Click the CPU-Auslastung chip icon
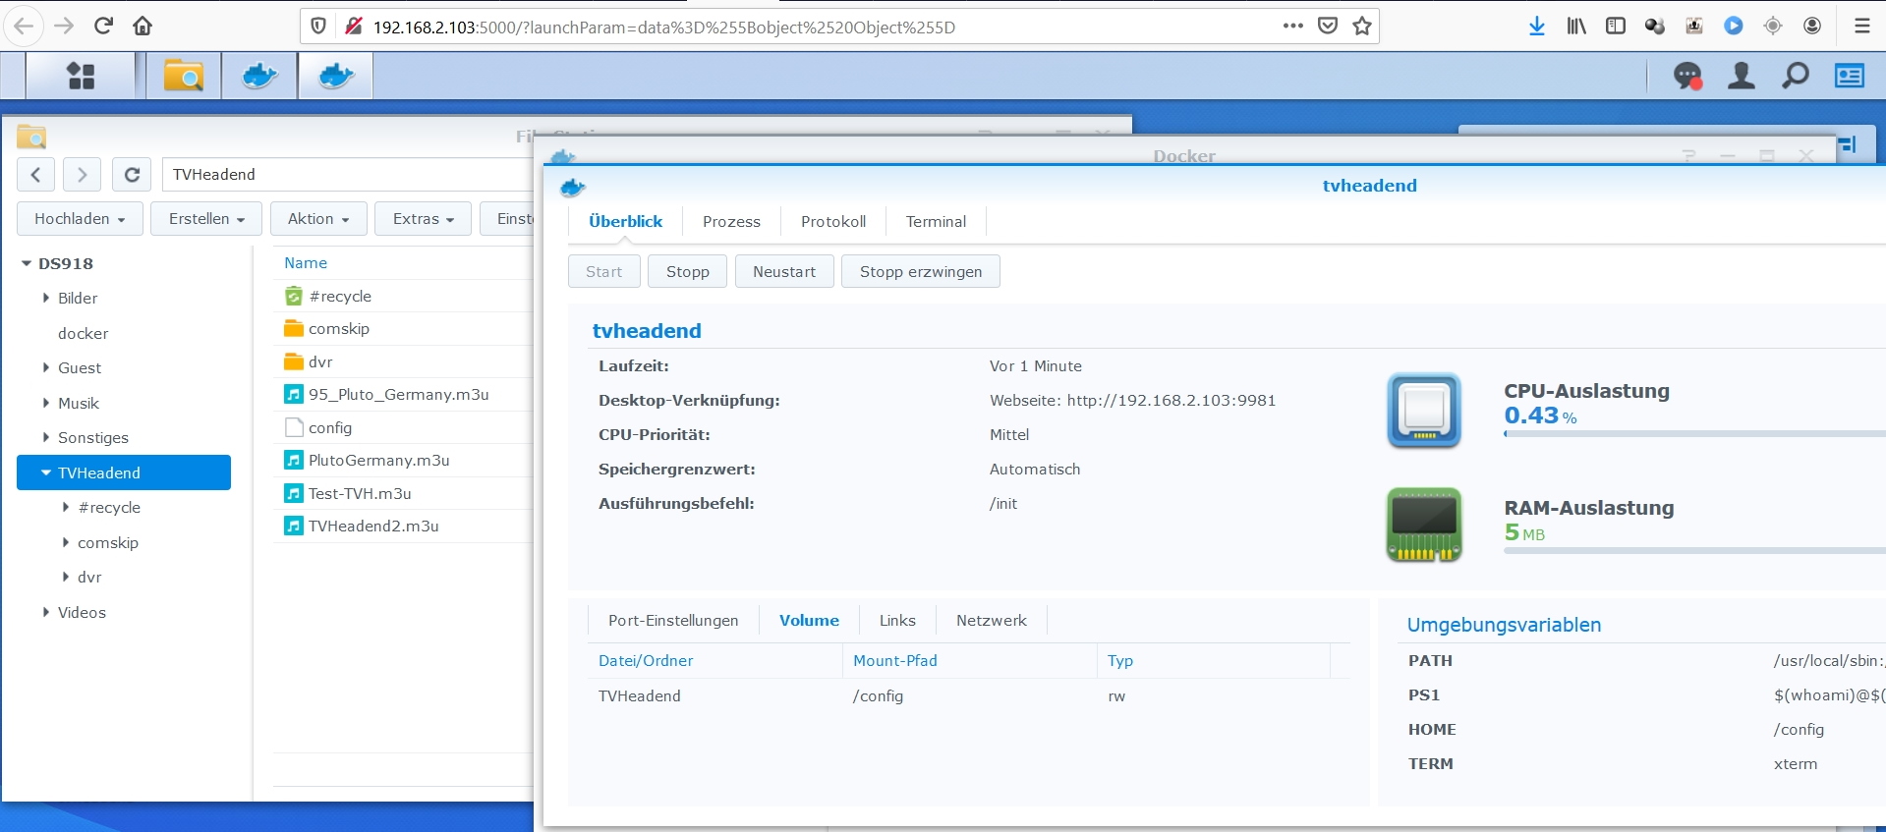Viewport: 1886px width, 832px height. (1424, 411)
